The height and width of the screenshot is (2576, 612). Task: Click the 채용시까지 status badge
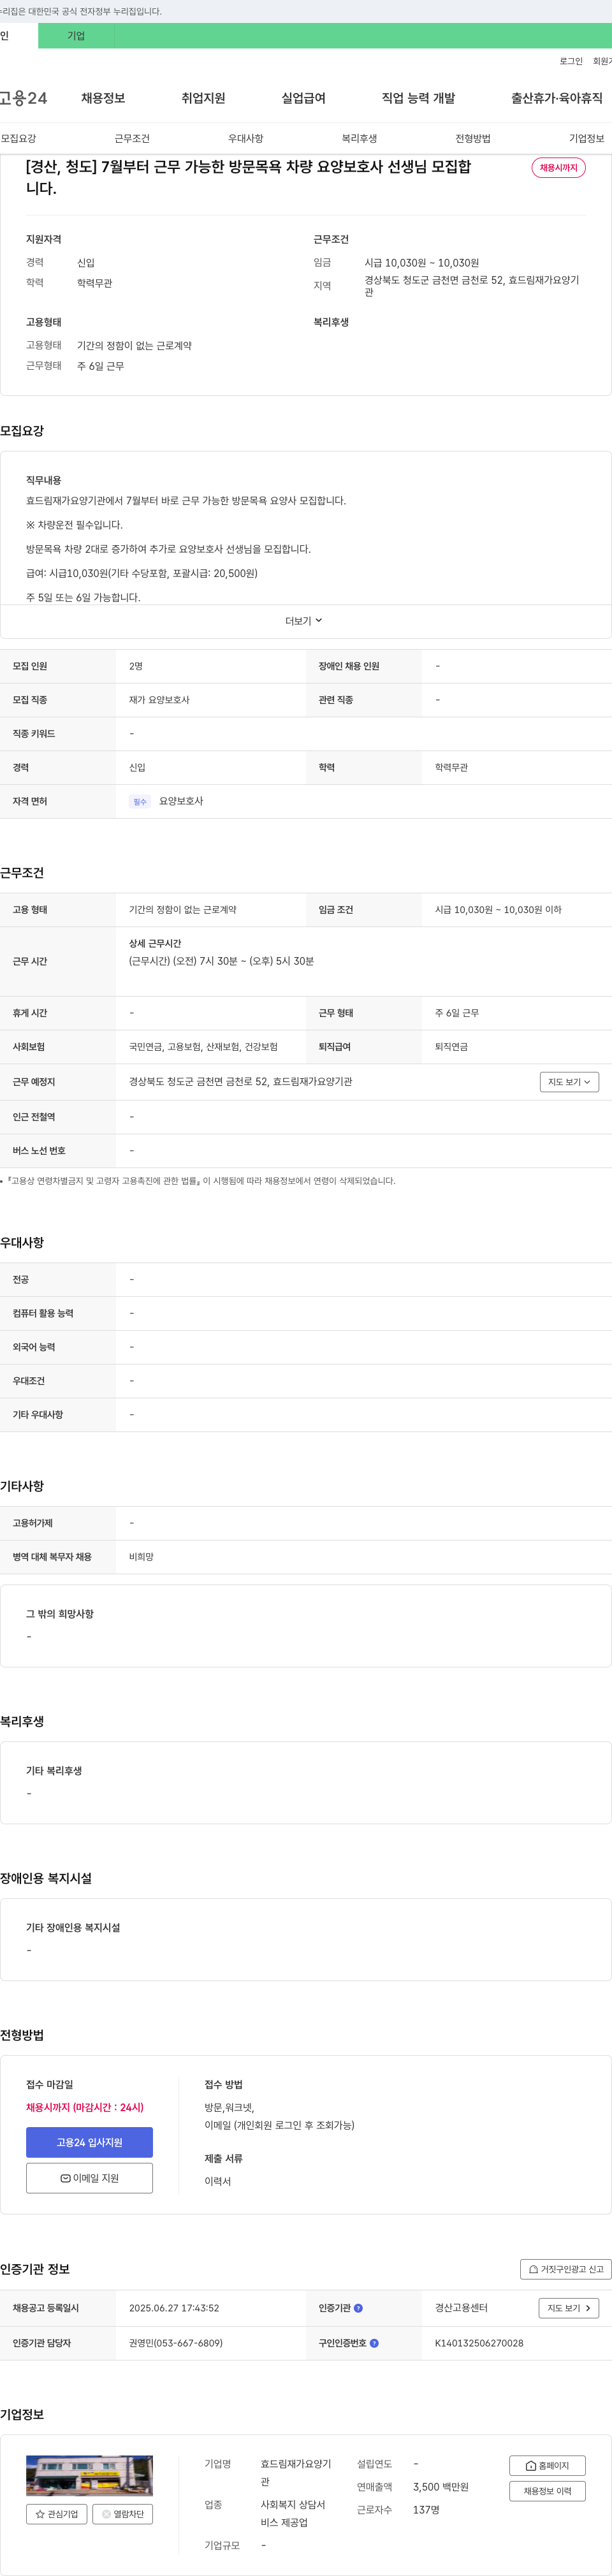pos(558,168)
